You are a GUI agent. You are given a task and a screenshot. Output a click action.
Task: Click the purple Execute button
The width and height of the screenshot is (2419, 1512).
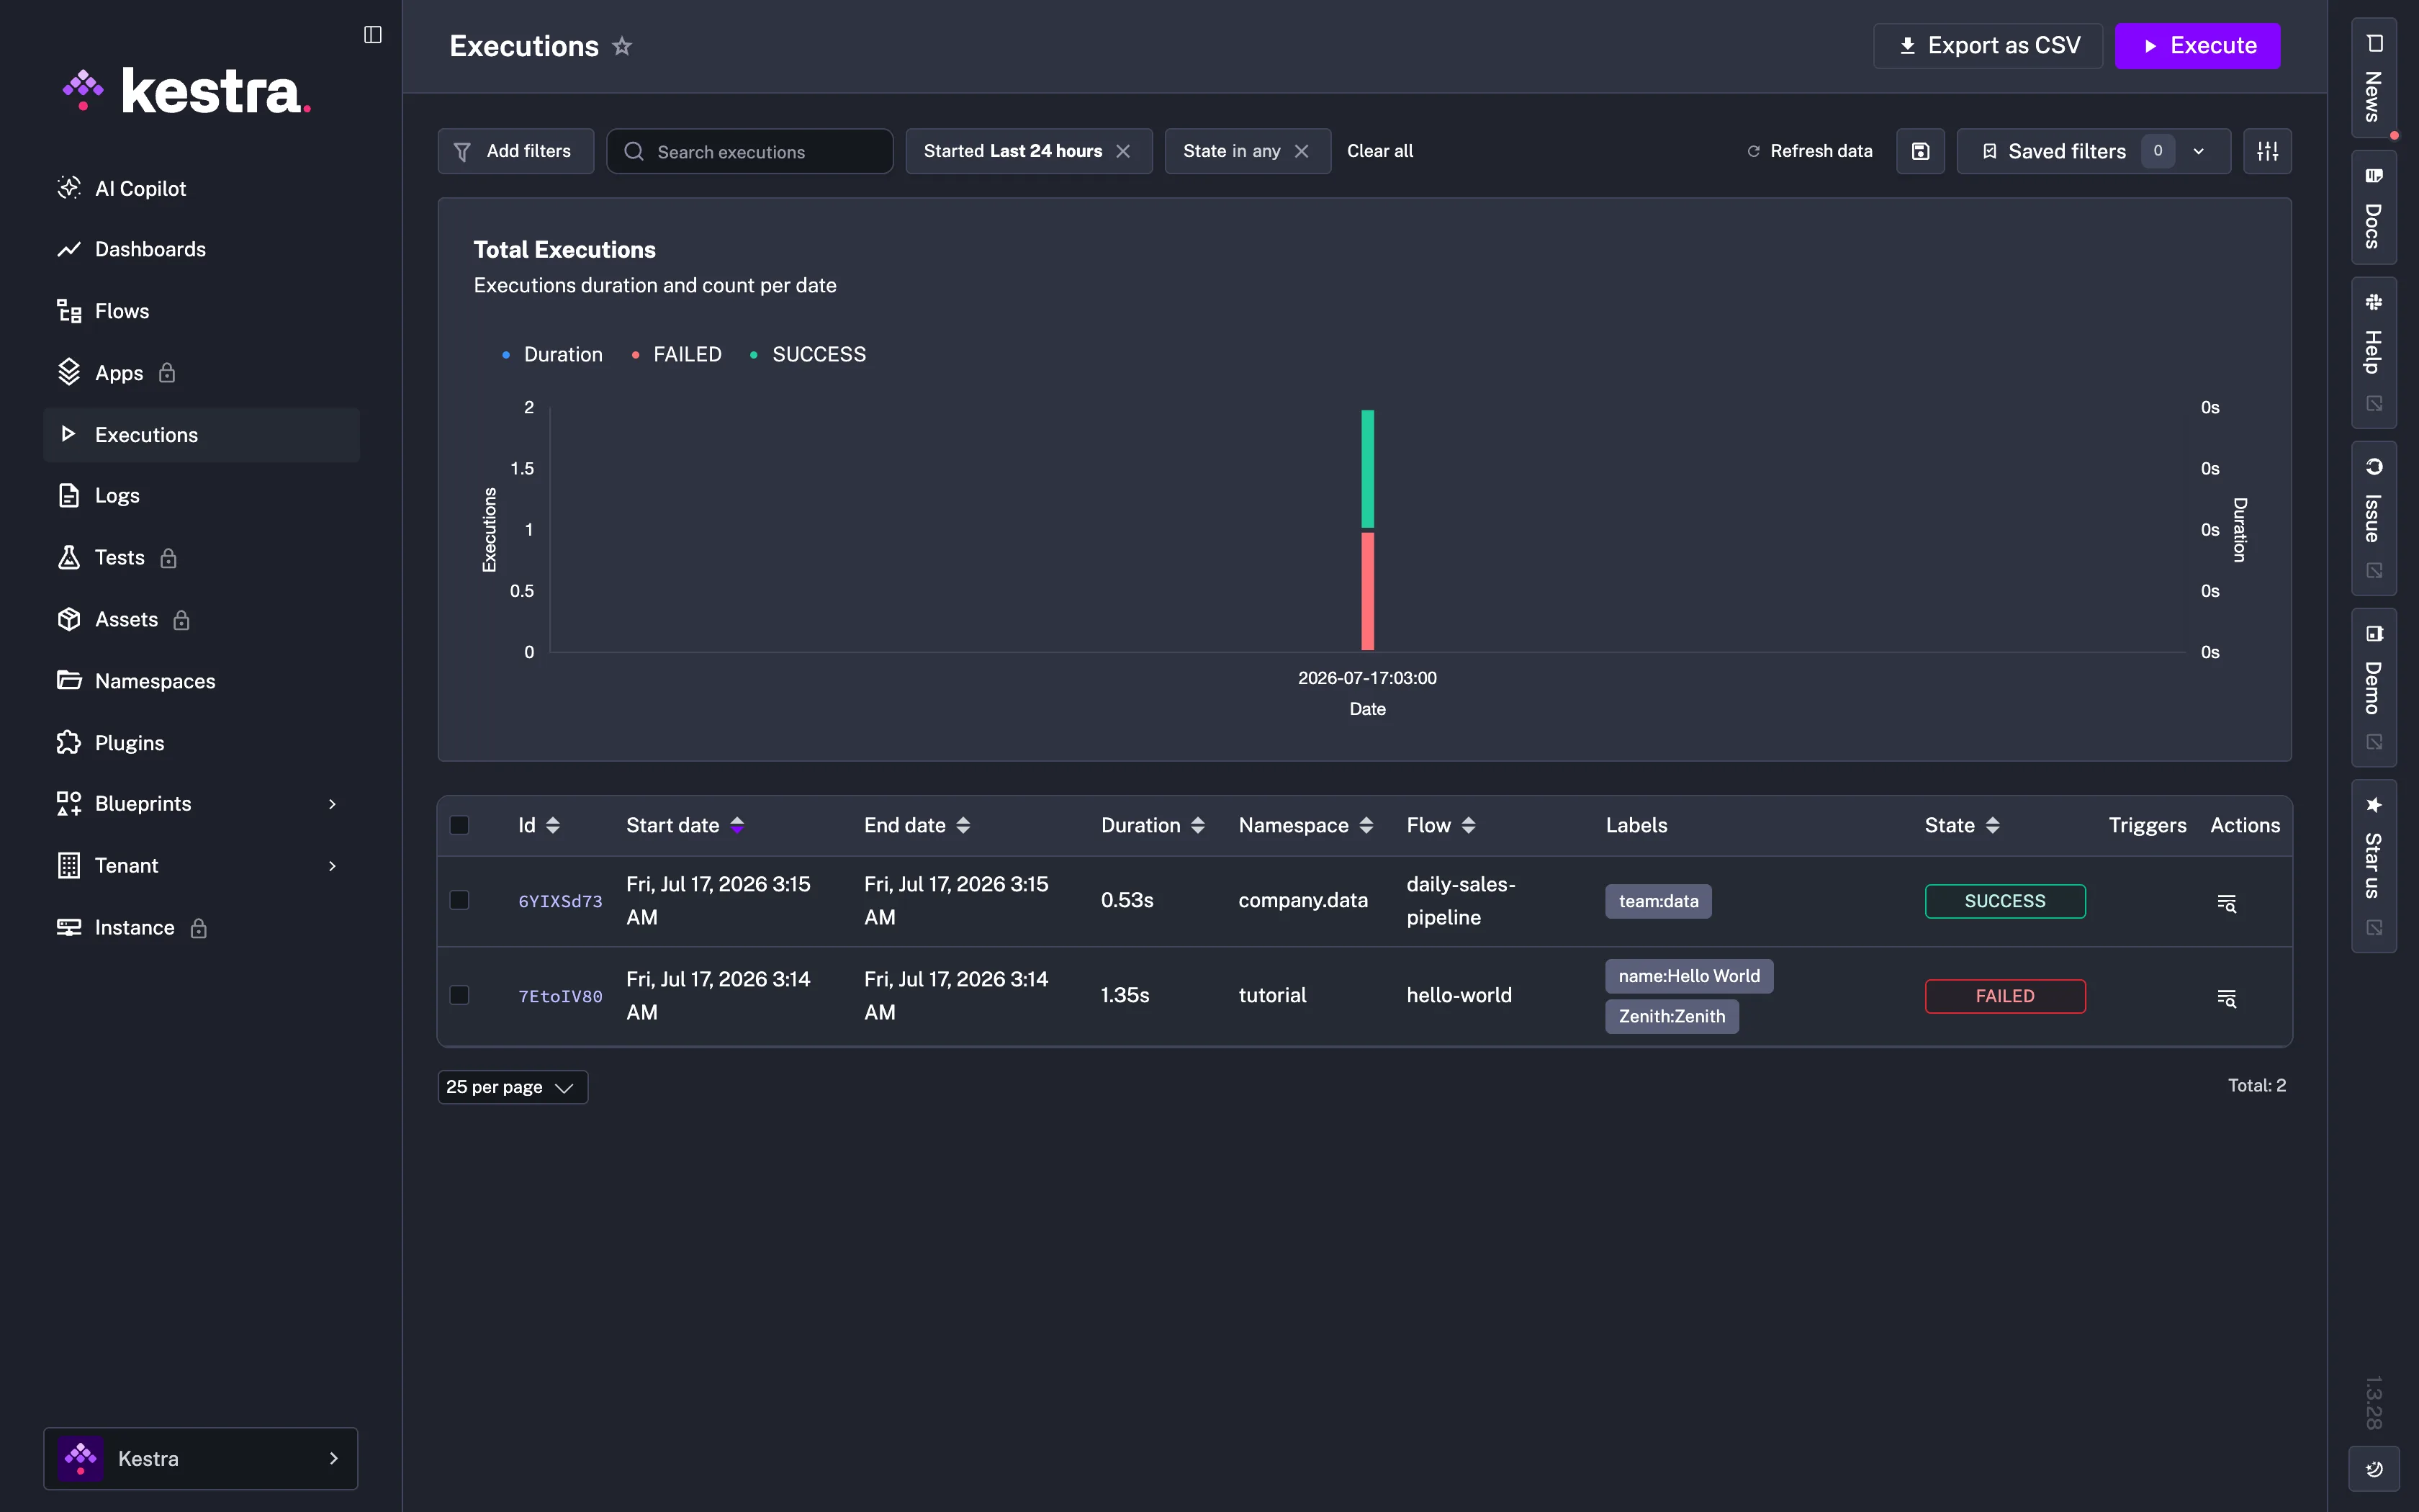[2197, 46]
